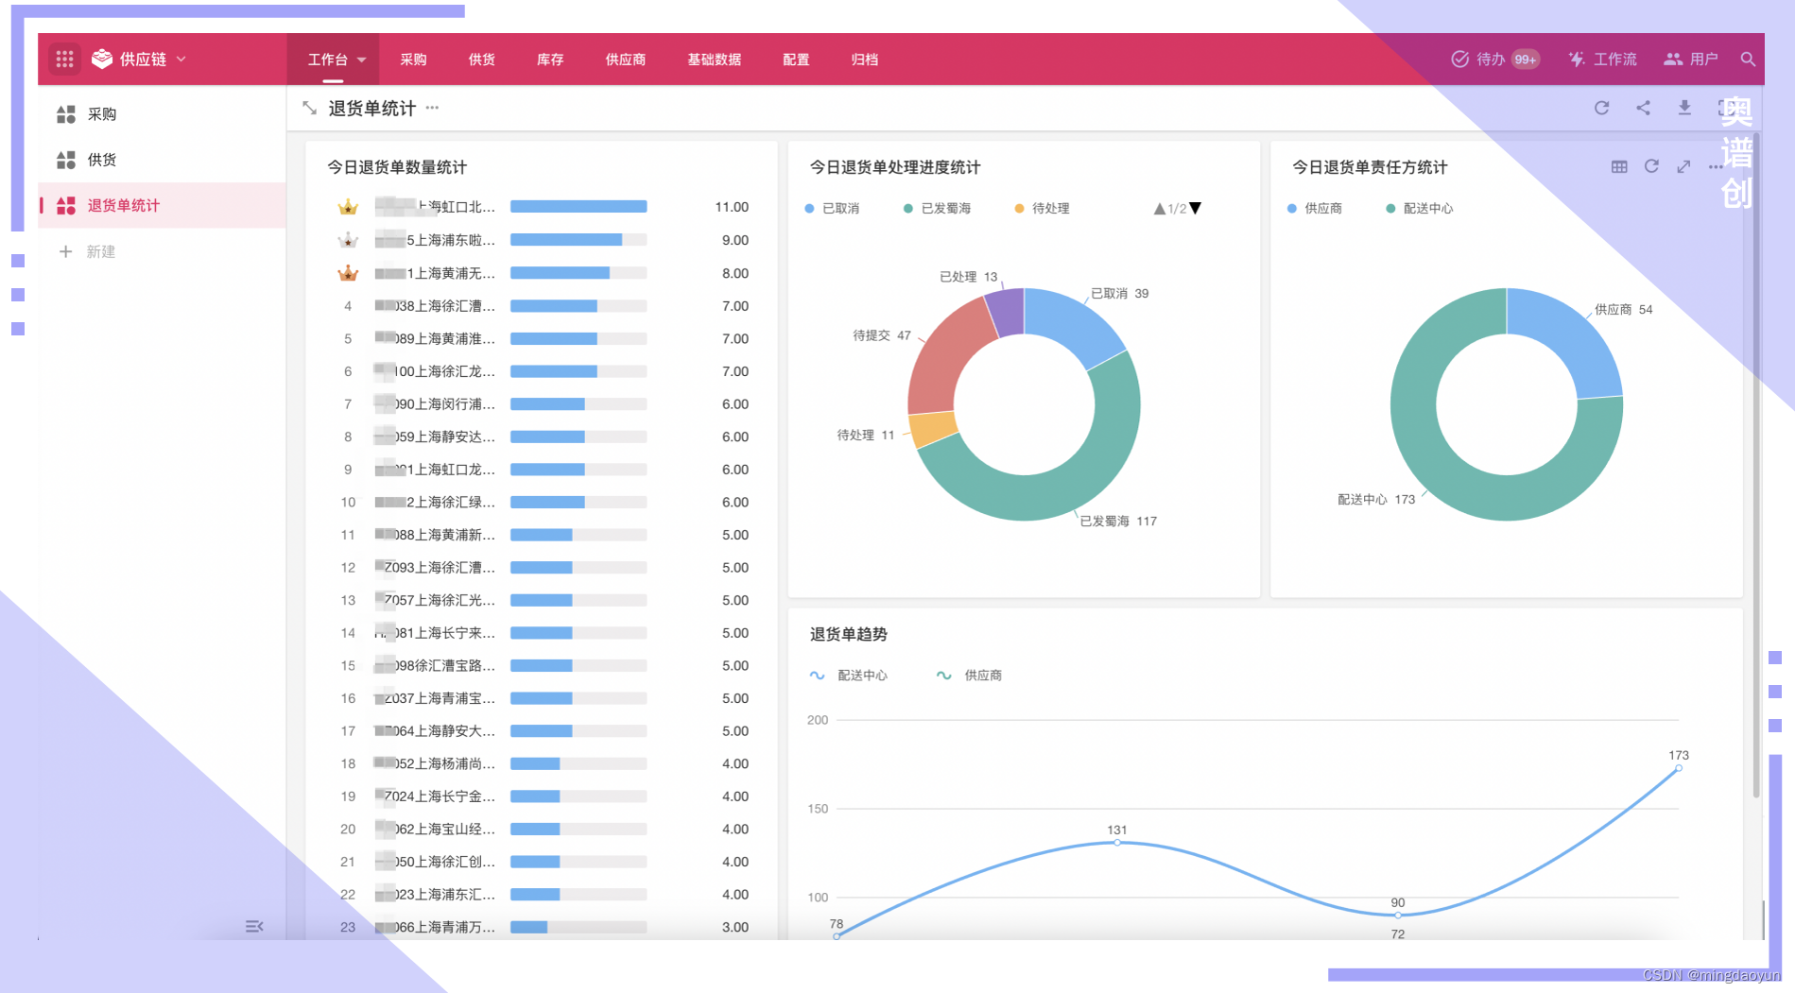1795x993 pixels.
Task: Refresh the page with the top refresh icon
Action: coord(1601,108)
